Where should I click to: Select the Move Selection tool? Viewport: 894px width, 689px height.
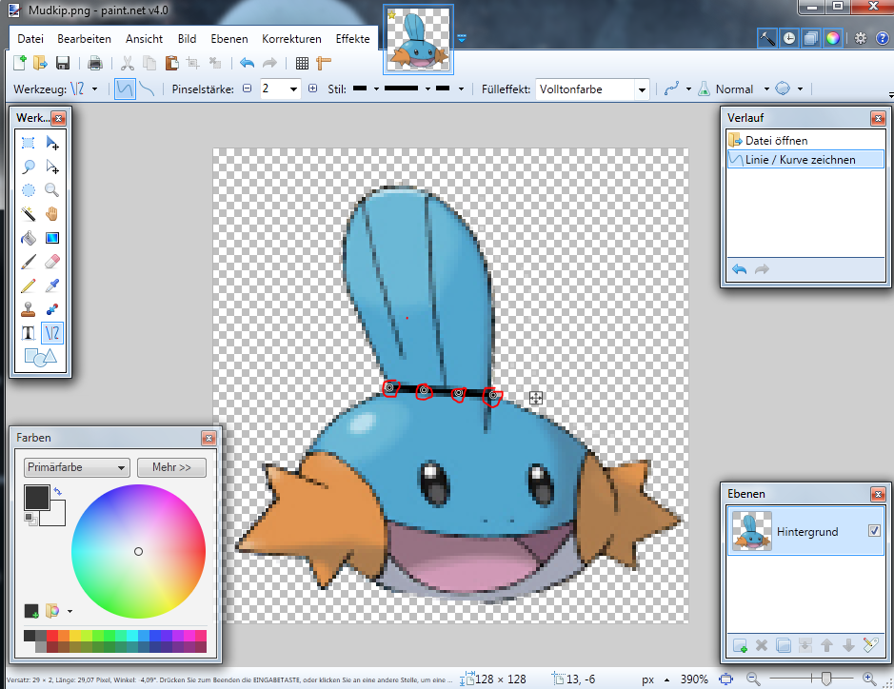point(51,167)
